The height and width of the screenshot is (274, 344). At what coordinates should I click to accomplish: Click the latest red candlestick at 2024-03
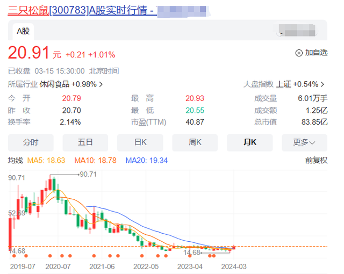point(234,248)
